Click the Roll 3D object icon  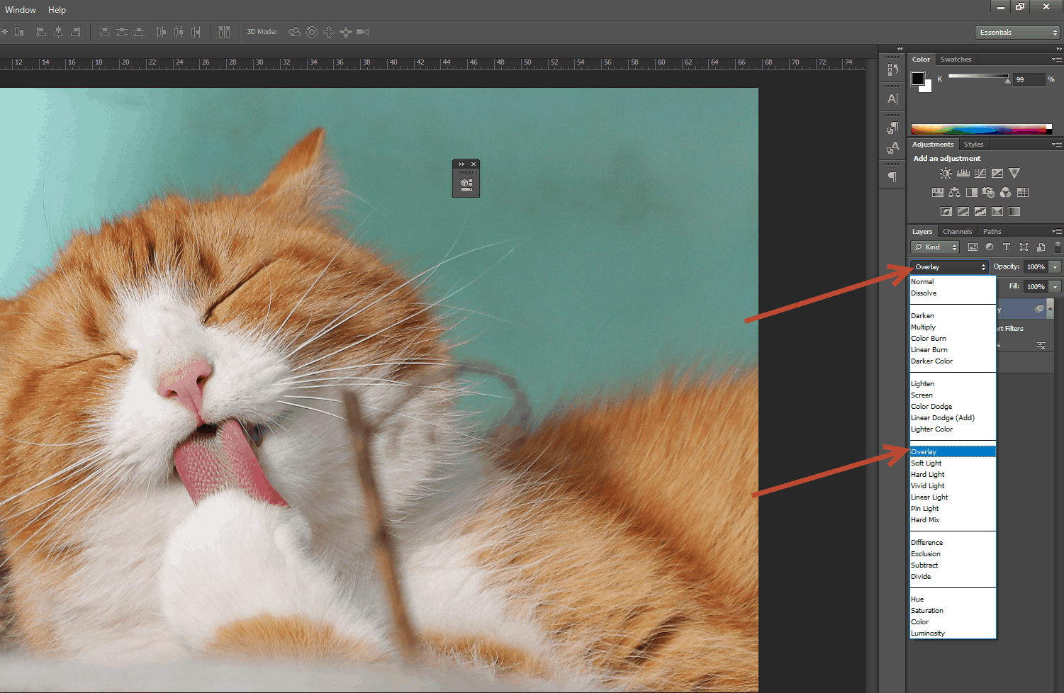pos(312,32)
